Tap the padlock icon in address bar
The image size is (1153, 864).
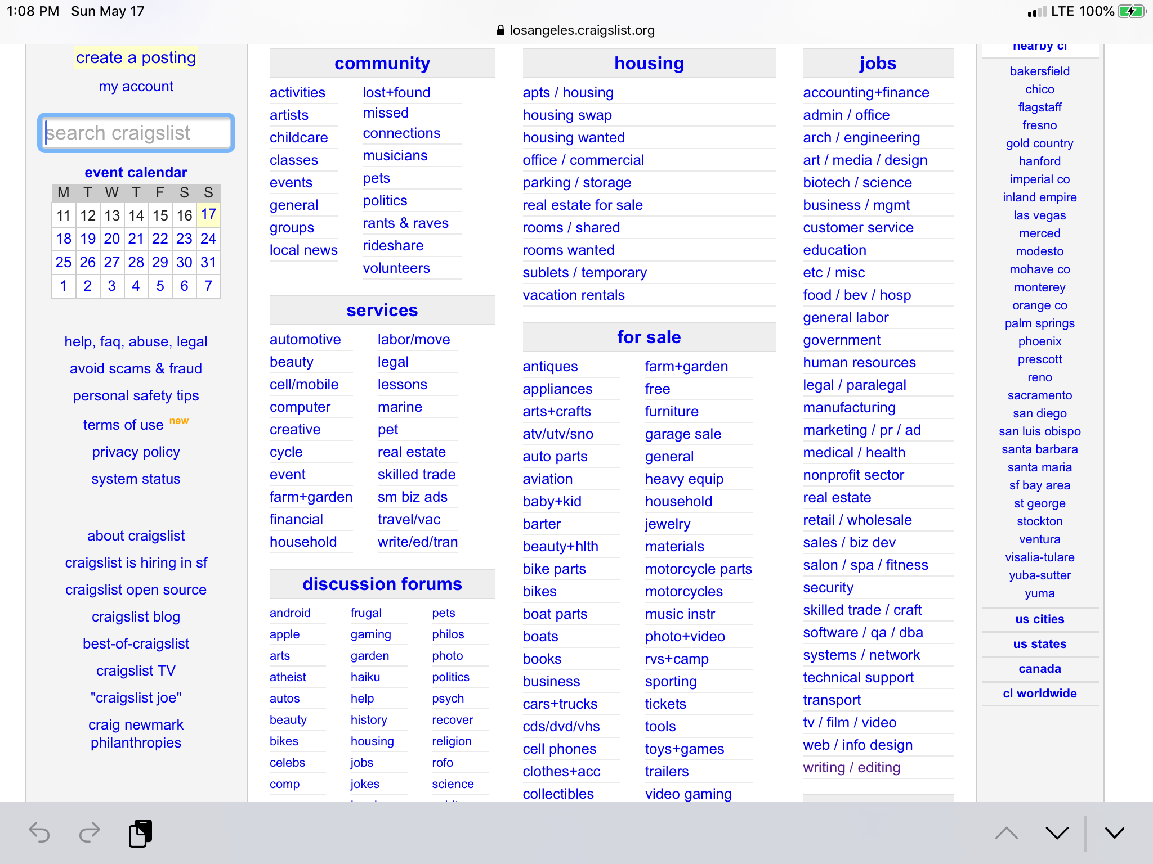pos(500,30)
